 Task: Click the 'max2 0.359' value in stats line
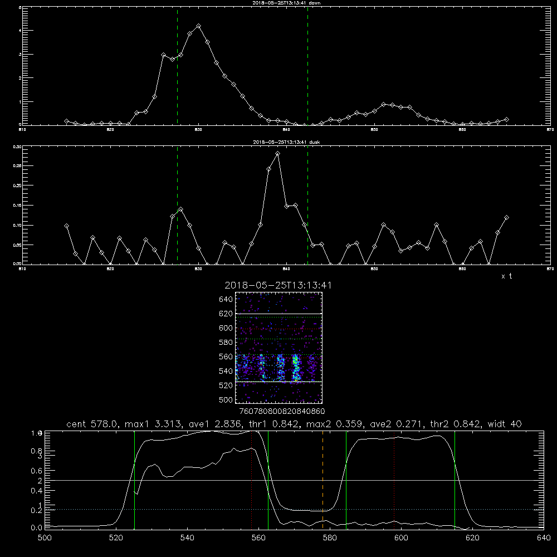point(335,424)
